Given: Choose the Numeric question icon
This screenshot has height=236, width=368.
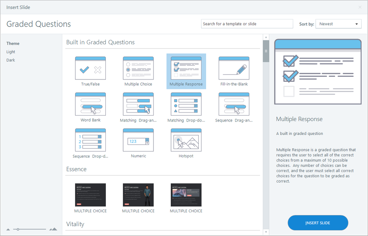Looking at the screenshot, I should click(138, 140).
